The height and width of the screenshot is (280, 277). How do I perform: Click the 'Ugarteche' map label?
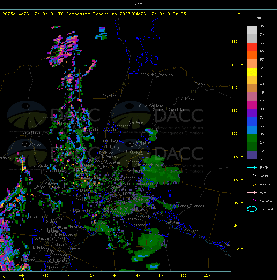[x=82, y=211]
